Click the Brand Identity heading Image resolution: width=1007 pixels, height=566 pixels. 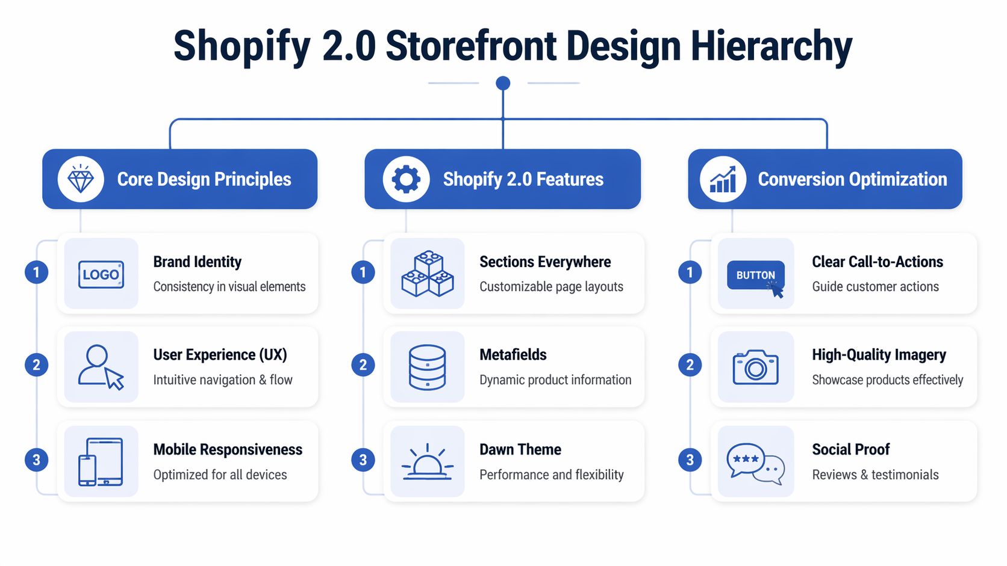coord(197,262)
